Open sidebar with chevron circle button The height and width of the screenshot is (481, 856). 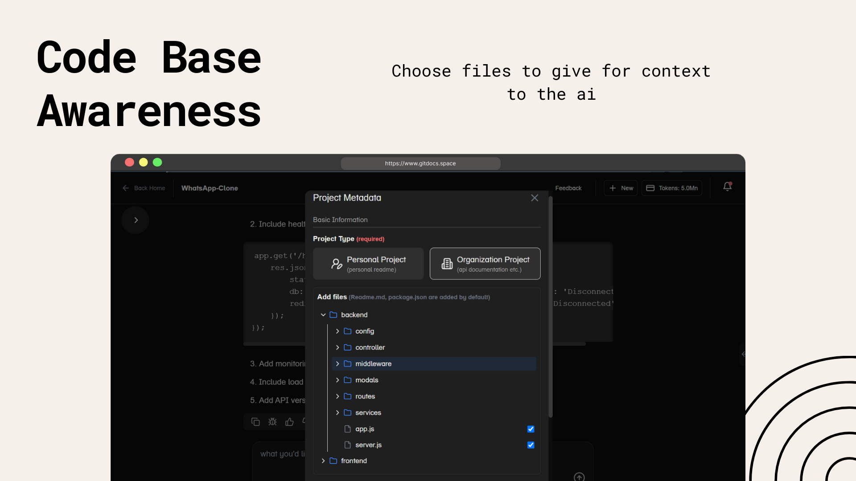click(x=136, y=220)
